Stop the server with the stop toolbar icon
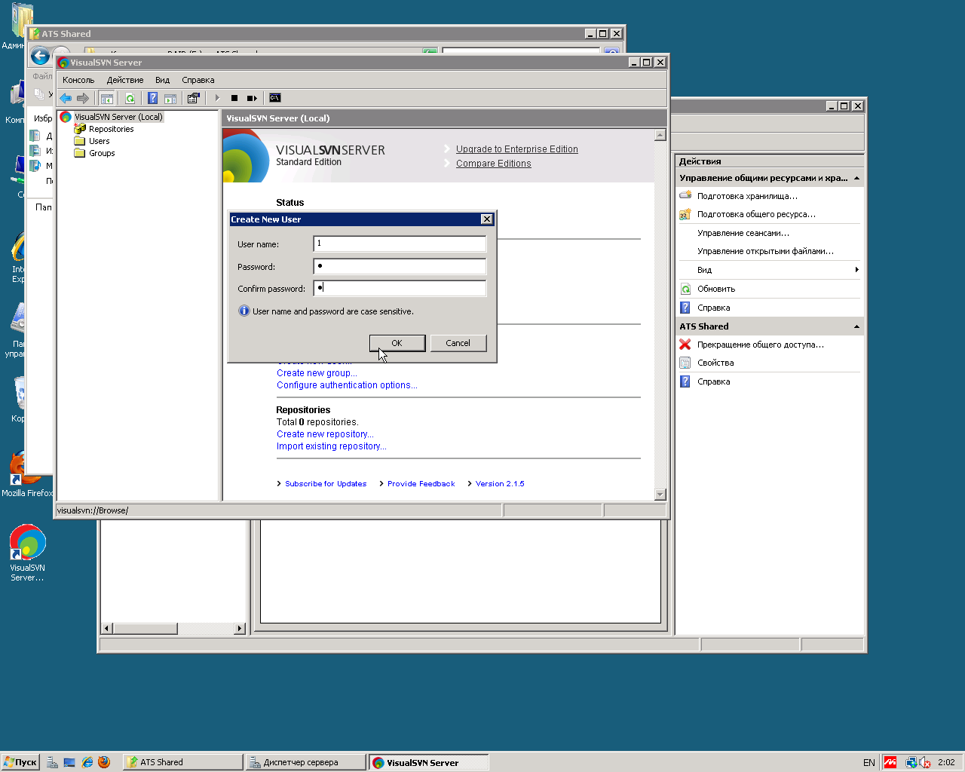Screen dimensions: 965x772 pyautogui.click(x=234, y=98)
